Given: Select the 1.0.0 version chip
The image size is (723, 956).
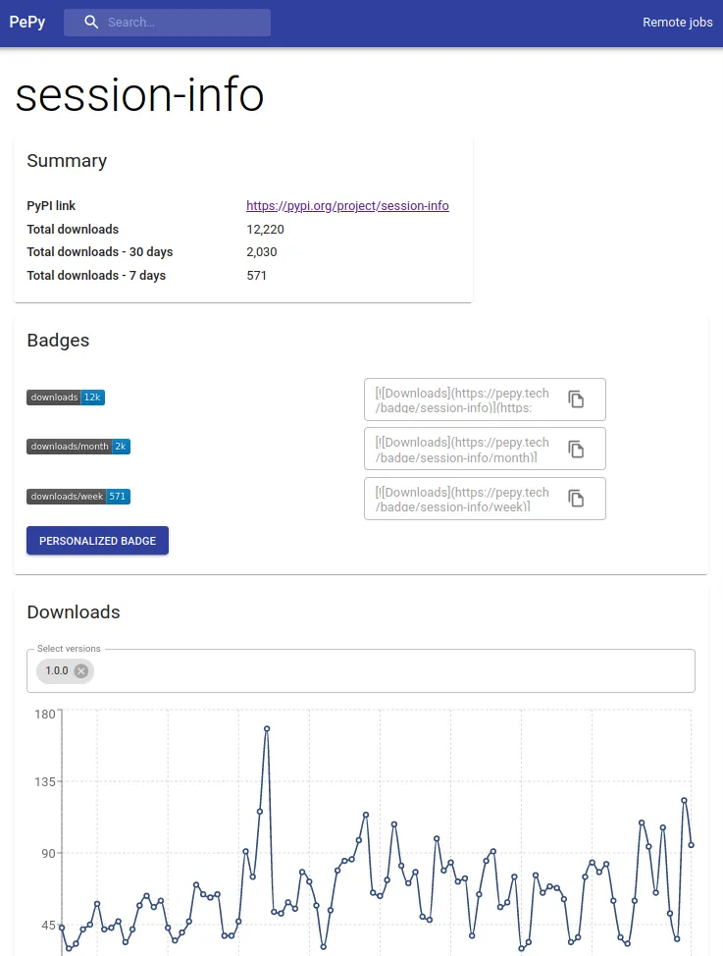Looking at the screenshot, I should coord(57,671).
